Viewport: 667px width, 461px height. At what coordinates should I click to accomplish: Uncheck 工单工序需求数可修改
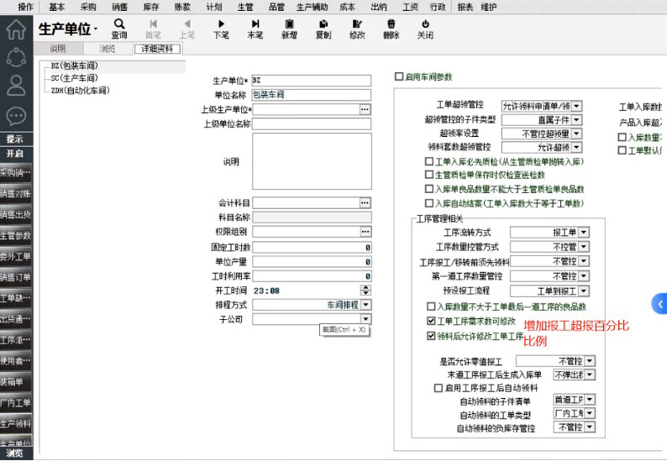(431, 321)
